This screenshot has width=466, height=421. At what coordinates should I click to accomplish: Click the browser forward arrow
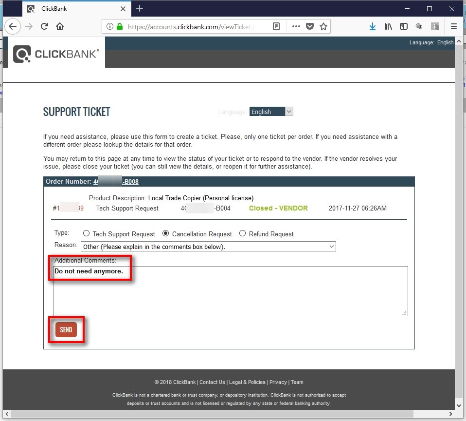pyautogui.click(x=29, y=26)
